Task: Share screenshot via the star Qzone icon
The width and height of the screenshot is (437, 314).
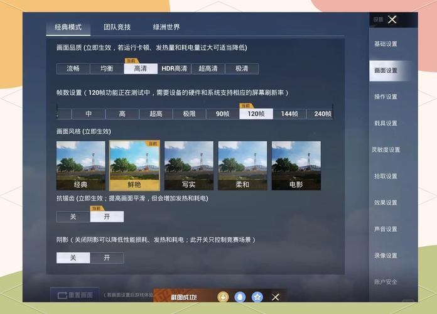Action: (257, 297)
